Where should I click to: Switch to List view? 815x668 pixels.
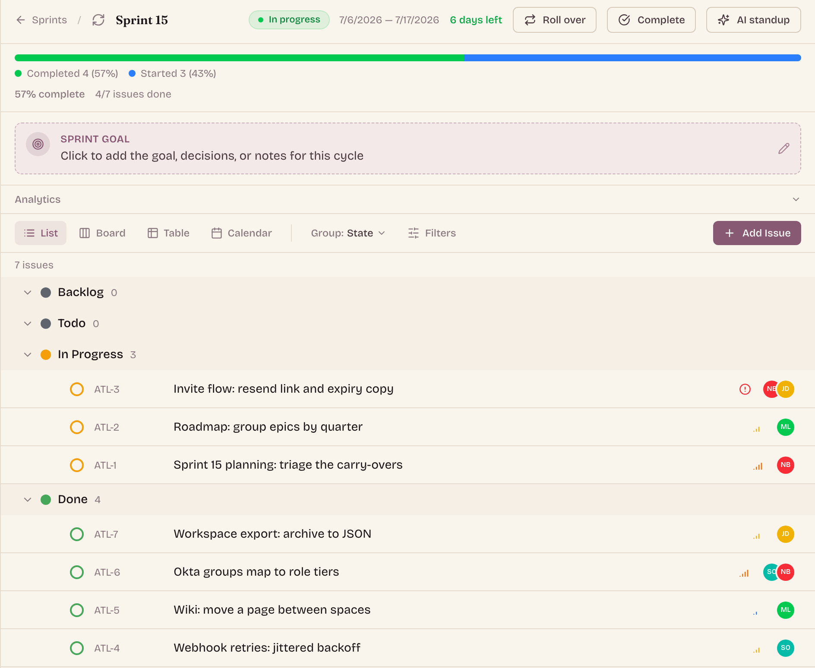(41, 233)
